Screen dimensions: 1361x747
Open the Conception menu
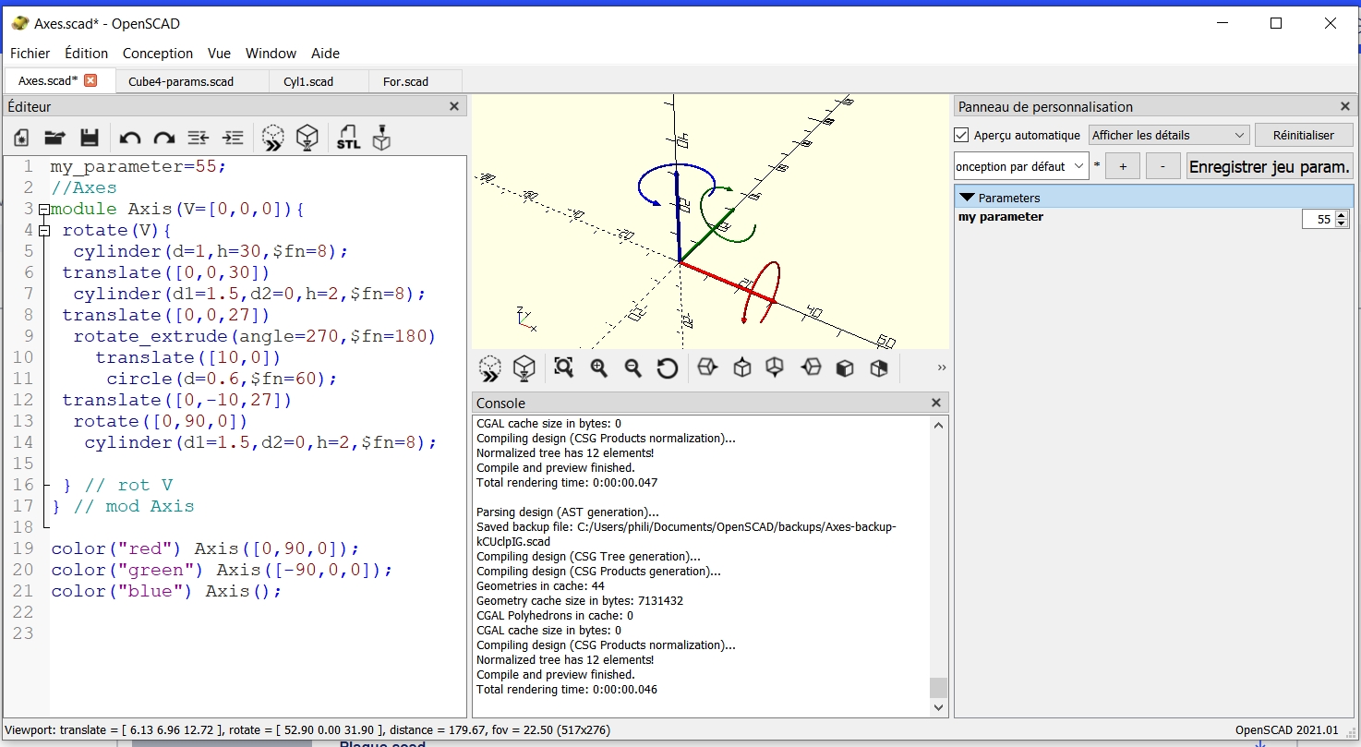[158, 54]
